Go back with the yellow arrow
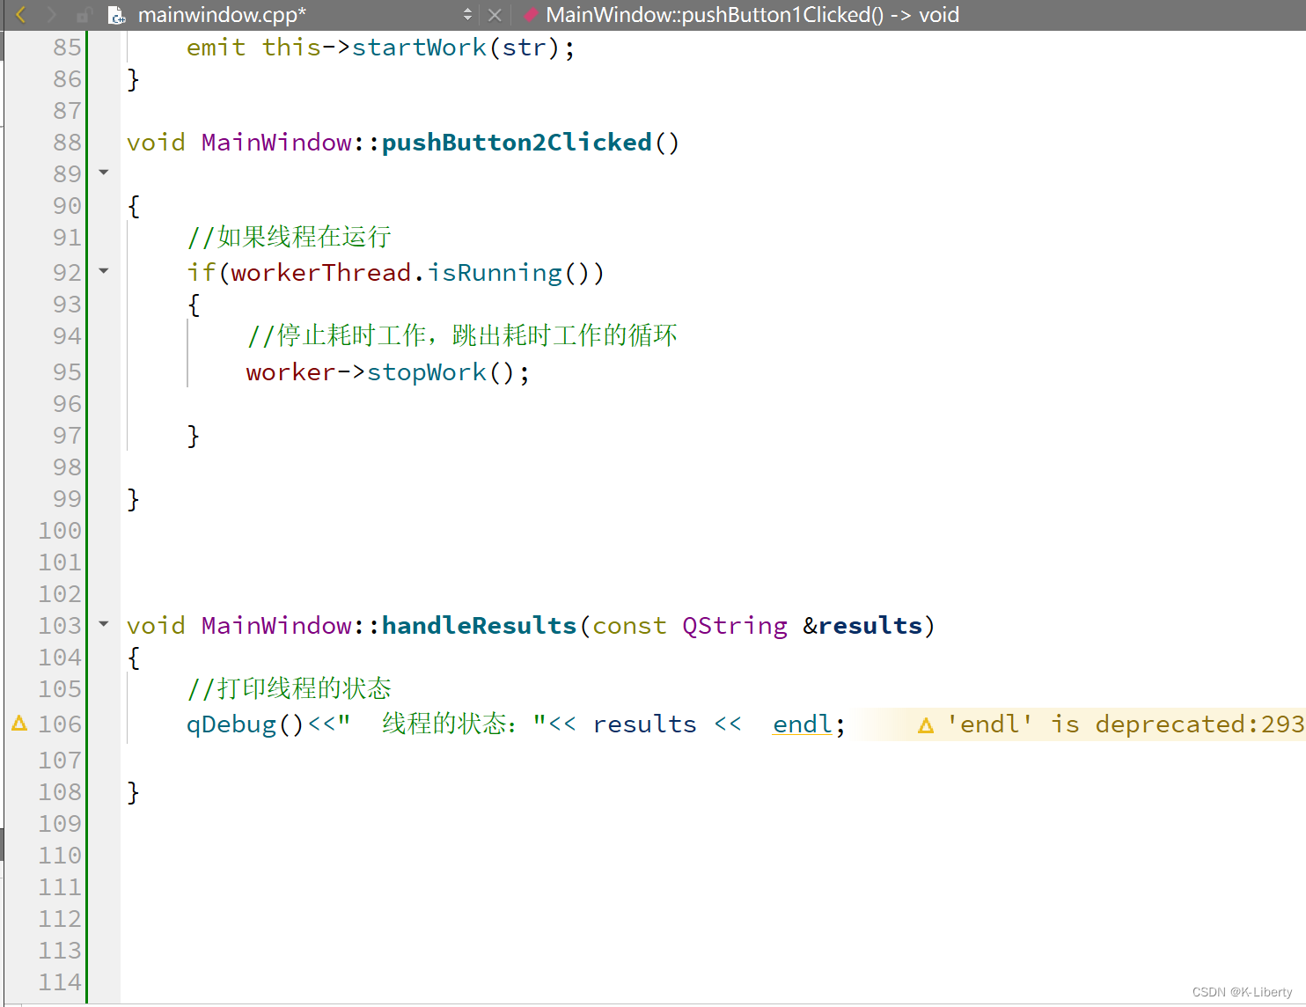 21,15
